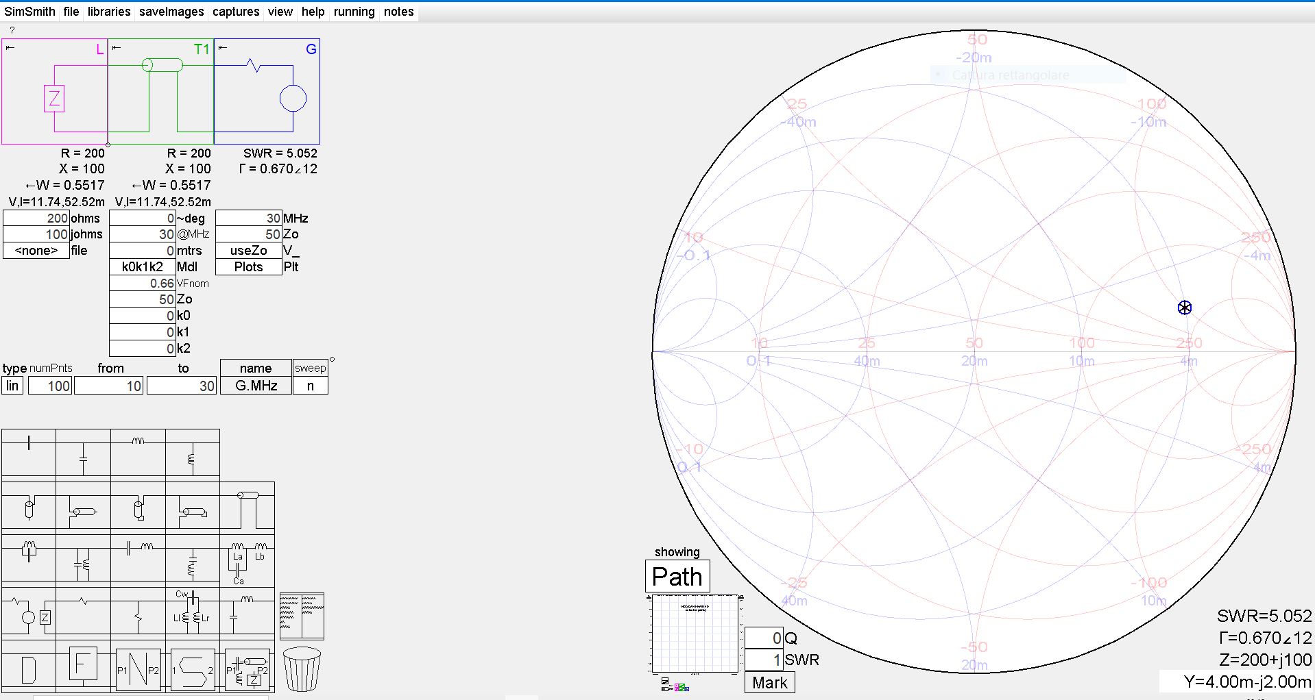1315x700 pixels.
Task: Select the shunt resistor component
Action: [138, 612]
